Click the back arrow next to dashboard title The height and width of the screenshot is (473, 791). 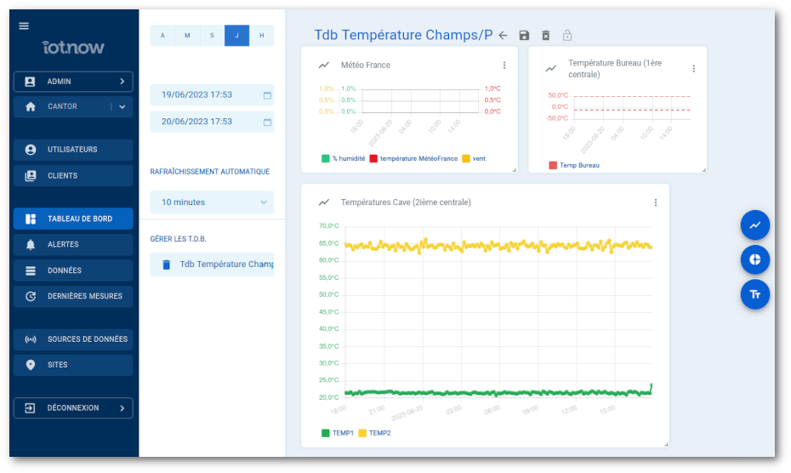[503, 35]
